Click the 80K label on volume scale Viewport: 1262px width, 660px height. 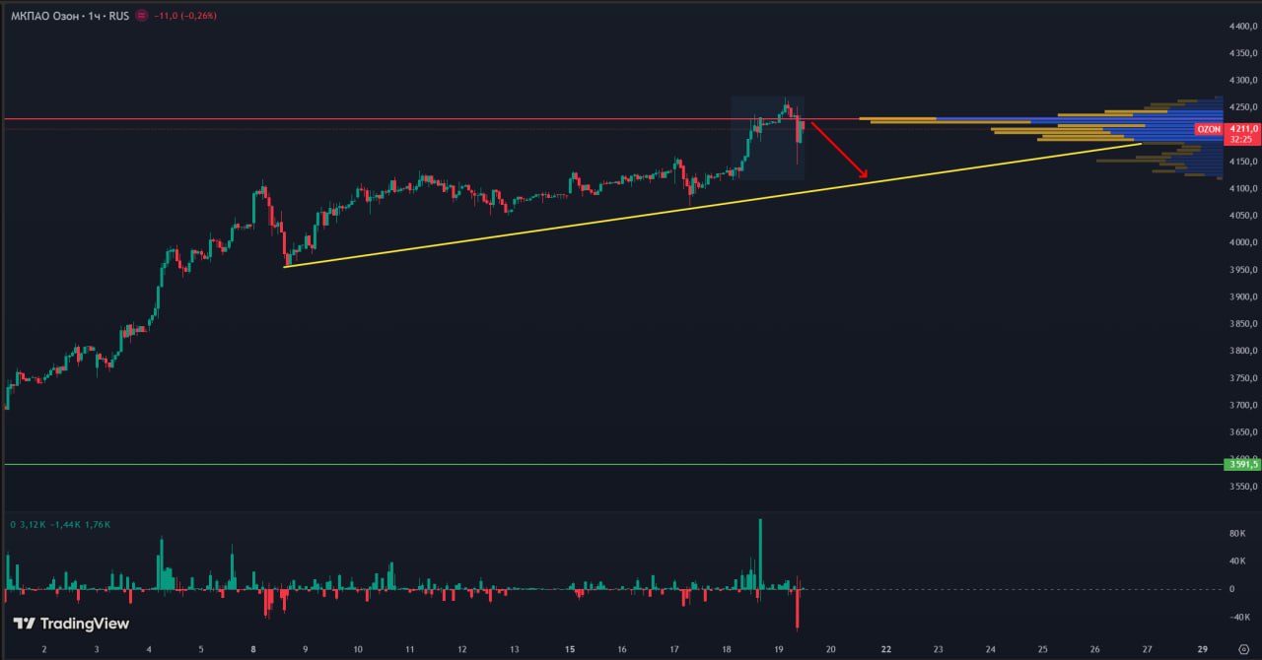(x=1237, y=534)
